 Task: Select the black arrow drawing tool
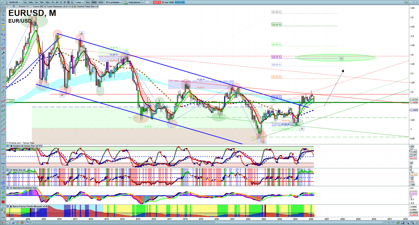click(x=3, y=53)
